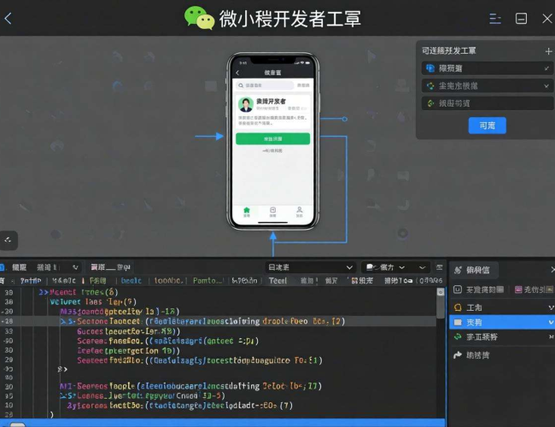The image size is (555, 427).
Task: Close the lower right panel with its X
Action: (x=552, y=270)
